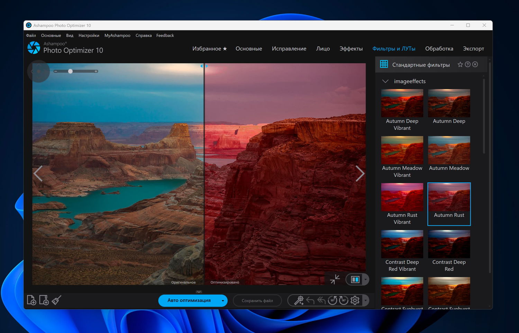Click the blue grid icon for standard filters

[x=384, y=64]
